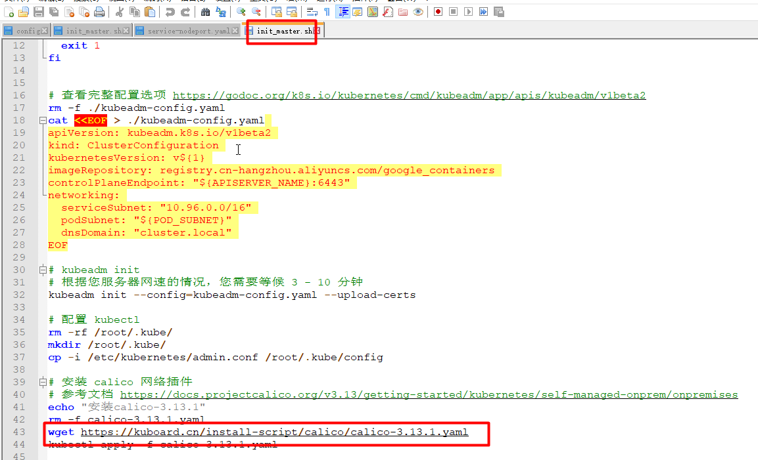Click the kubeadm init --config command line
Screen dimensions: 758x460
tap(232, 295)
